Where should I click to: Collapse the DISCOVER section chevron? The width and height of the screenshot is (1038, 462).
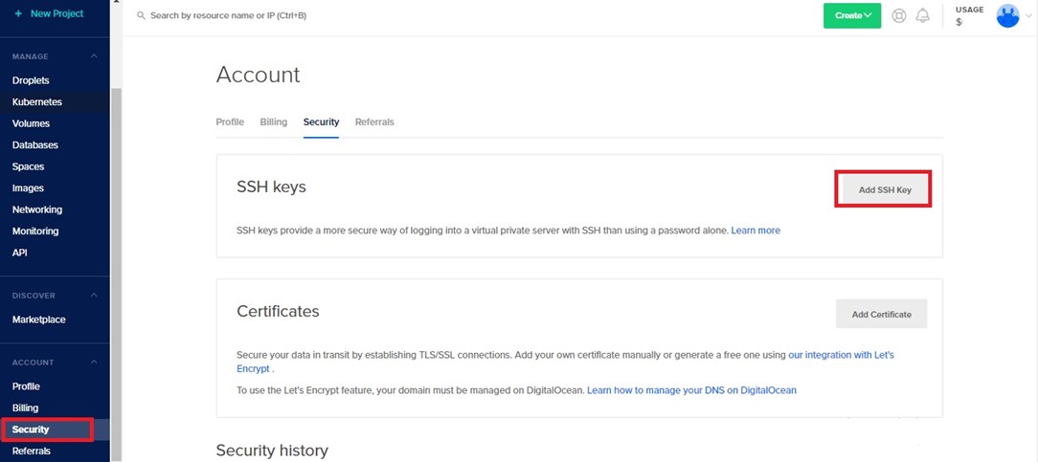click(x=94, y=295)
